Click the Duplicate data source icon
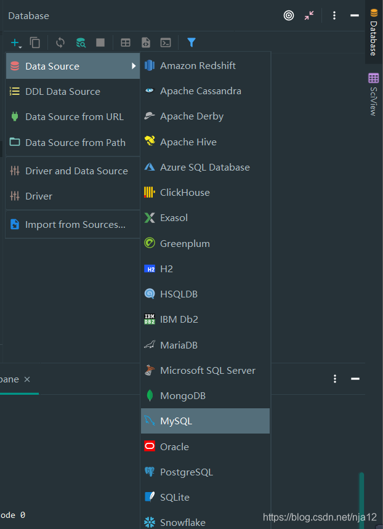 click(x=34, y=43)
